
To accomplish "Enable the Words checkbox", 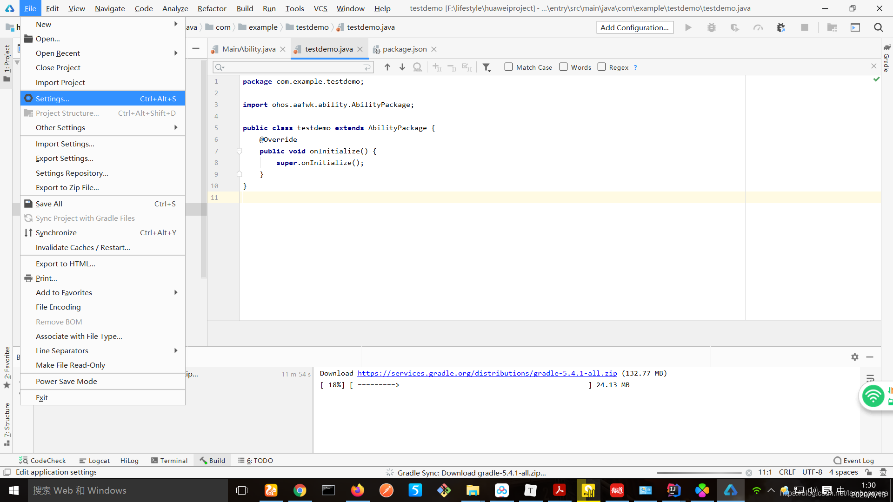I will [x=563, y=67].
